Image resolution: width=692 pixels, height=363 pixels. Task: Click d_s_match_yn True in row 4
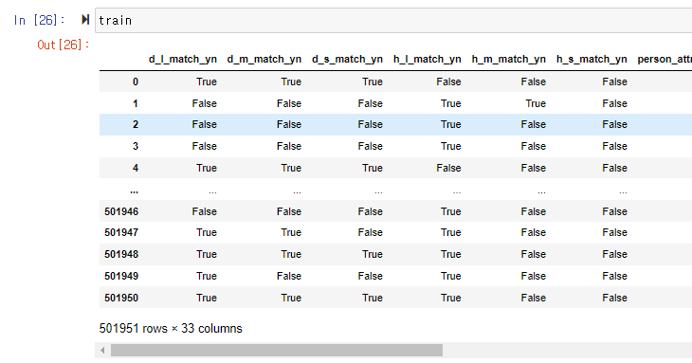click(373, 168)
